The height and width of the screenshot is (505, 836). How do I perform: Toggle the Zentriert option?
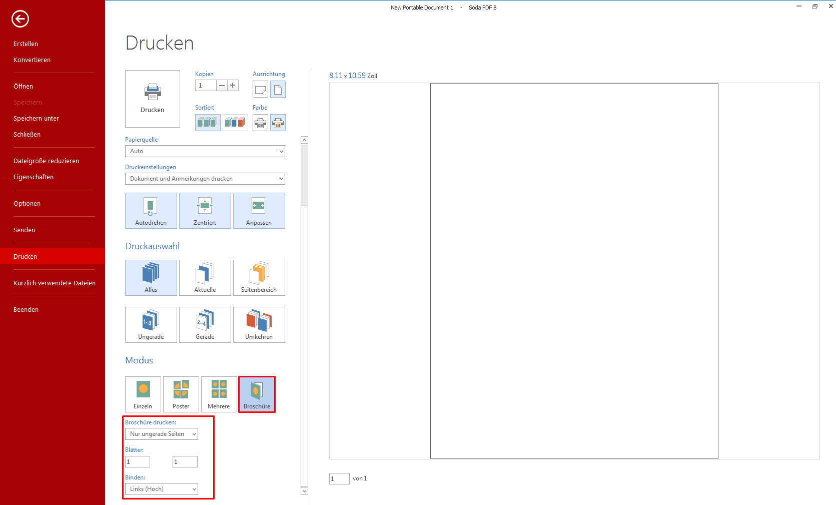pos(205,211)
